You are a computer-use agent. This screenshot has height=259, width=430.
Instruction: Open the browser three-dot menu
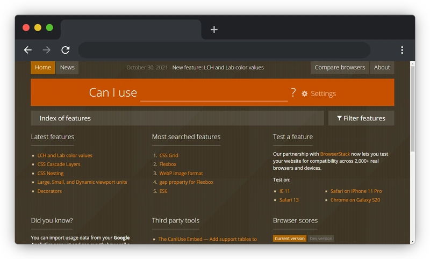(x=402, y=50)
